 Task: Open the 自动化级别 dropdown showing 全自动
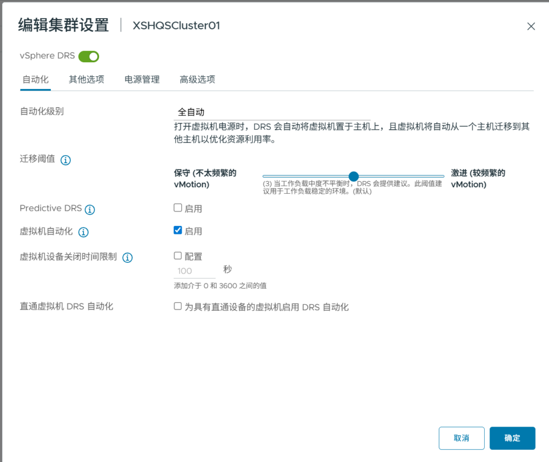point(272,112)
